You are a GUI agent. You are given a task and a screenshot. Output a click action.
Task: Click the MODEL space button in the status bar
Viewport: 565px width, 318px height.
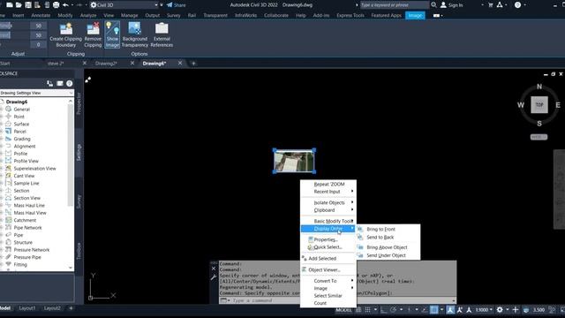point(343,310)
